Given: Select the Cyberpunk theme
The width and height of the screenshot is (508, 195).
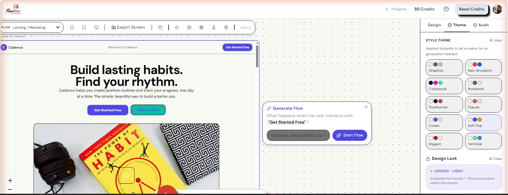Looking at the screenshot, I should pyautogui.click(x=444, y=86).
